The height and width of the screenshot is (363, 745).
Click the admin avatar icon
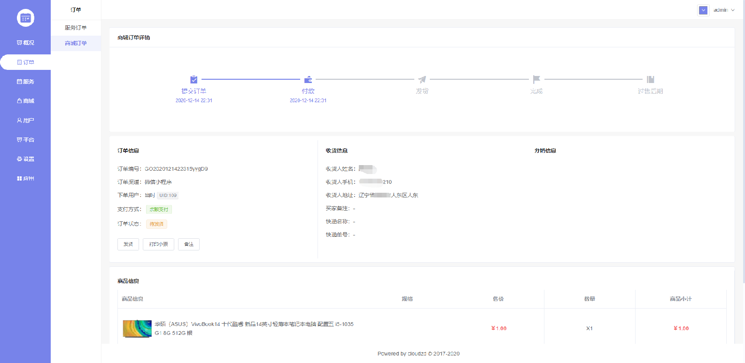pos(703,10)
